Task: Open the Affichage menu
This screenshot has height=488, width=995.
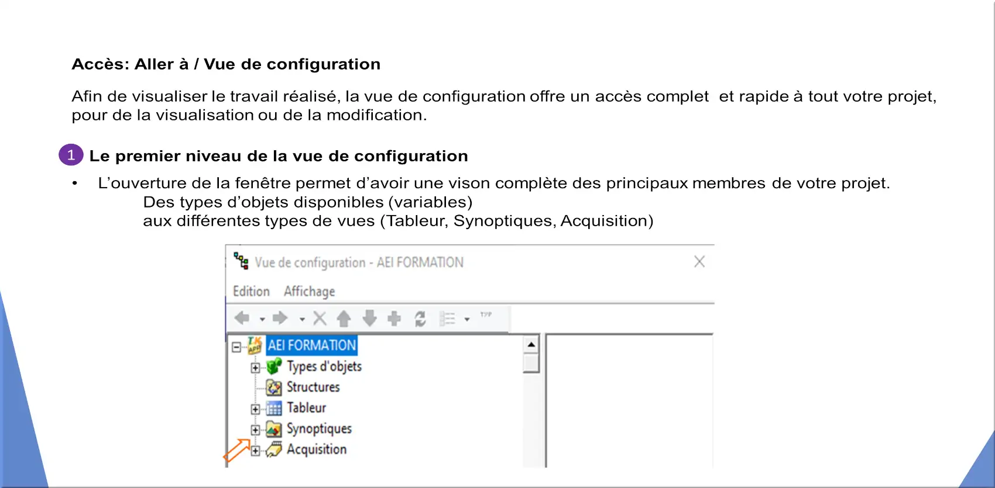Action: [x=310, y=291]
